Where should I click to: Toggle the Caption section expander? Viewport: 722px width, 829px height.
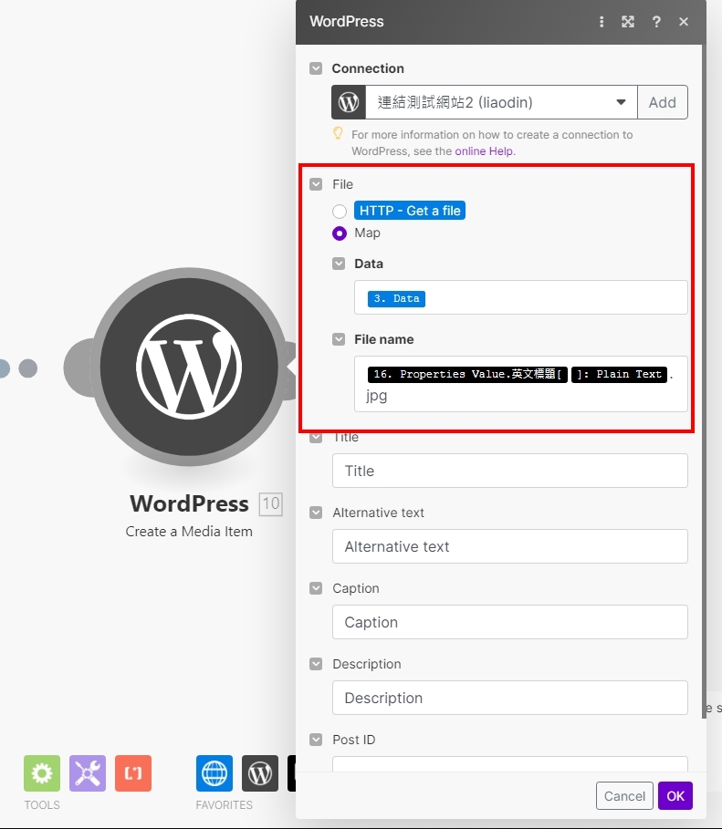pos(316,588)
